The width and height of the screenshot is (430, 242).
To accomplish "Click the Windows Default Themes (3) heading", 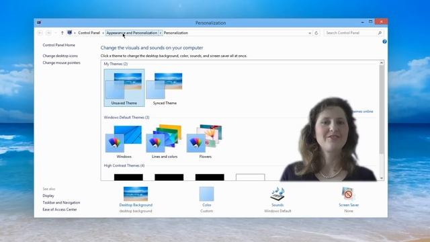I will point(126,118).
